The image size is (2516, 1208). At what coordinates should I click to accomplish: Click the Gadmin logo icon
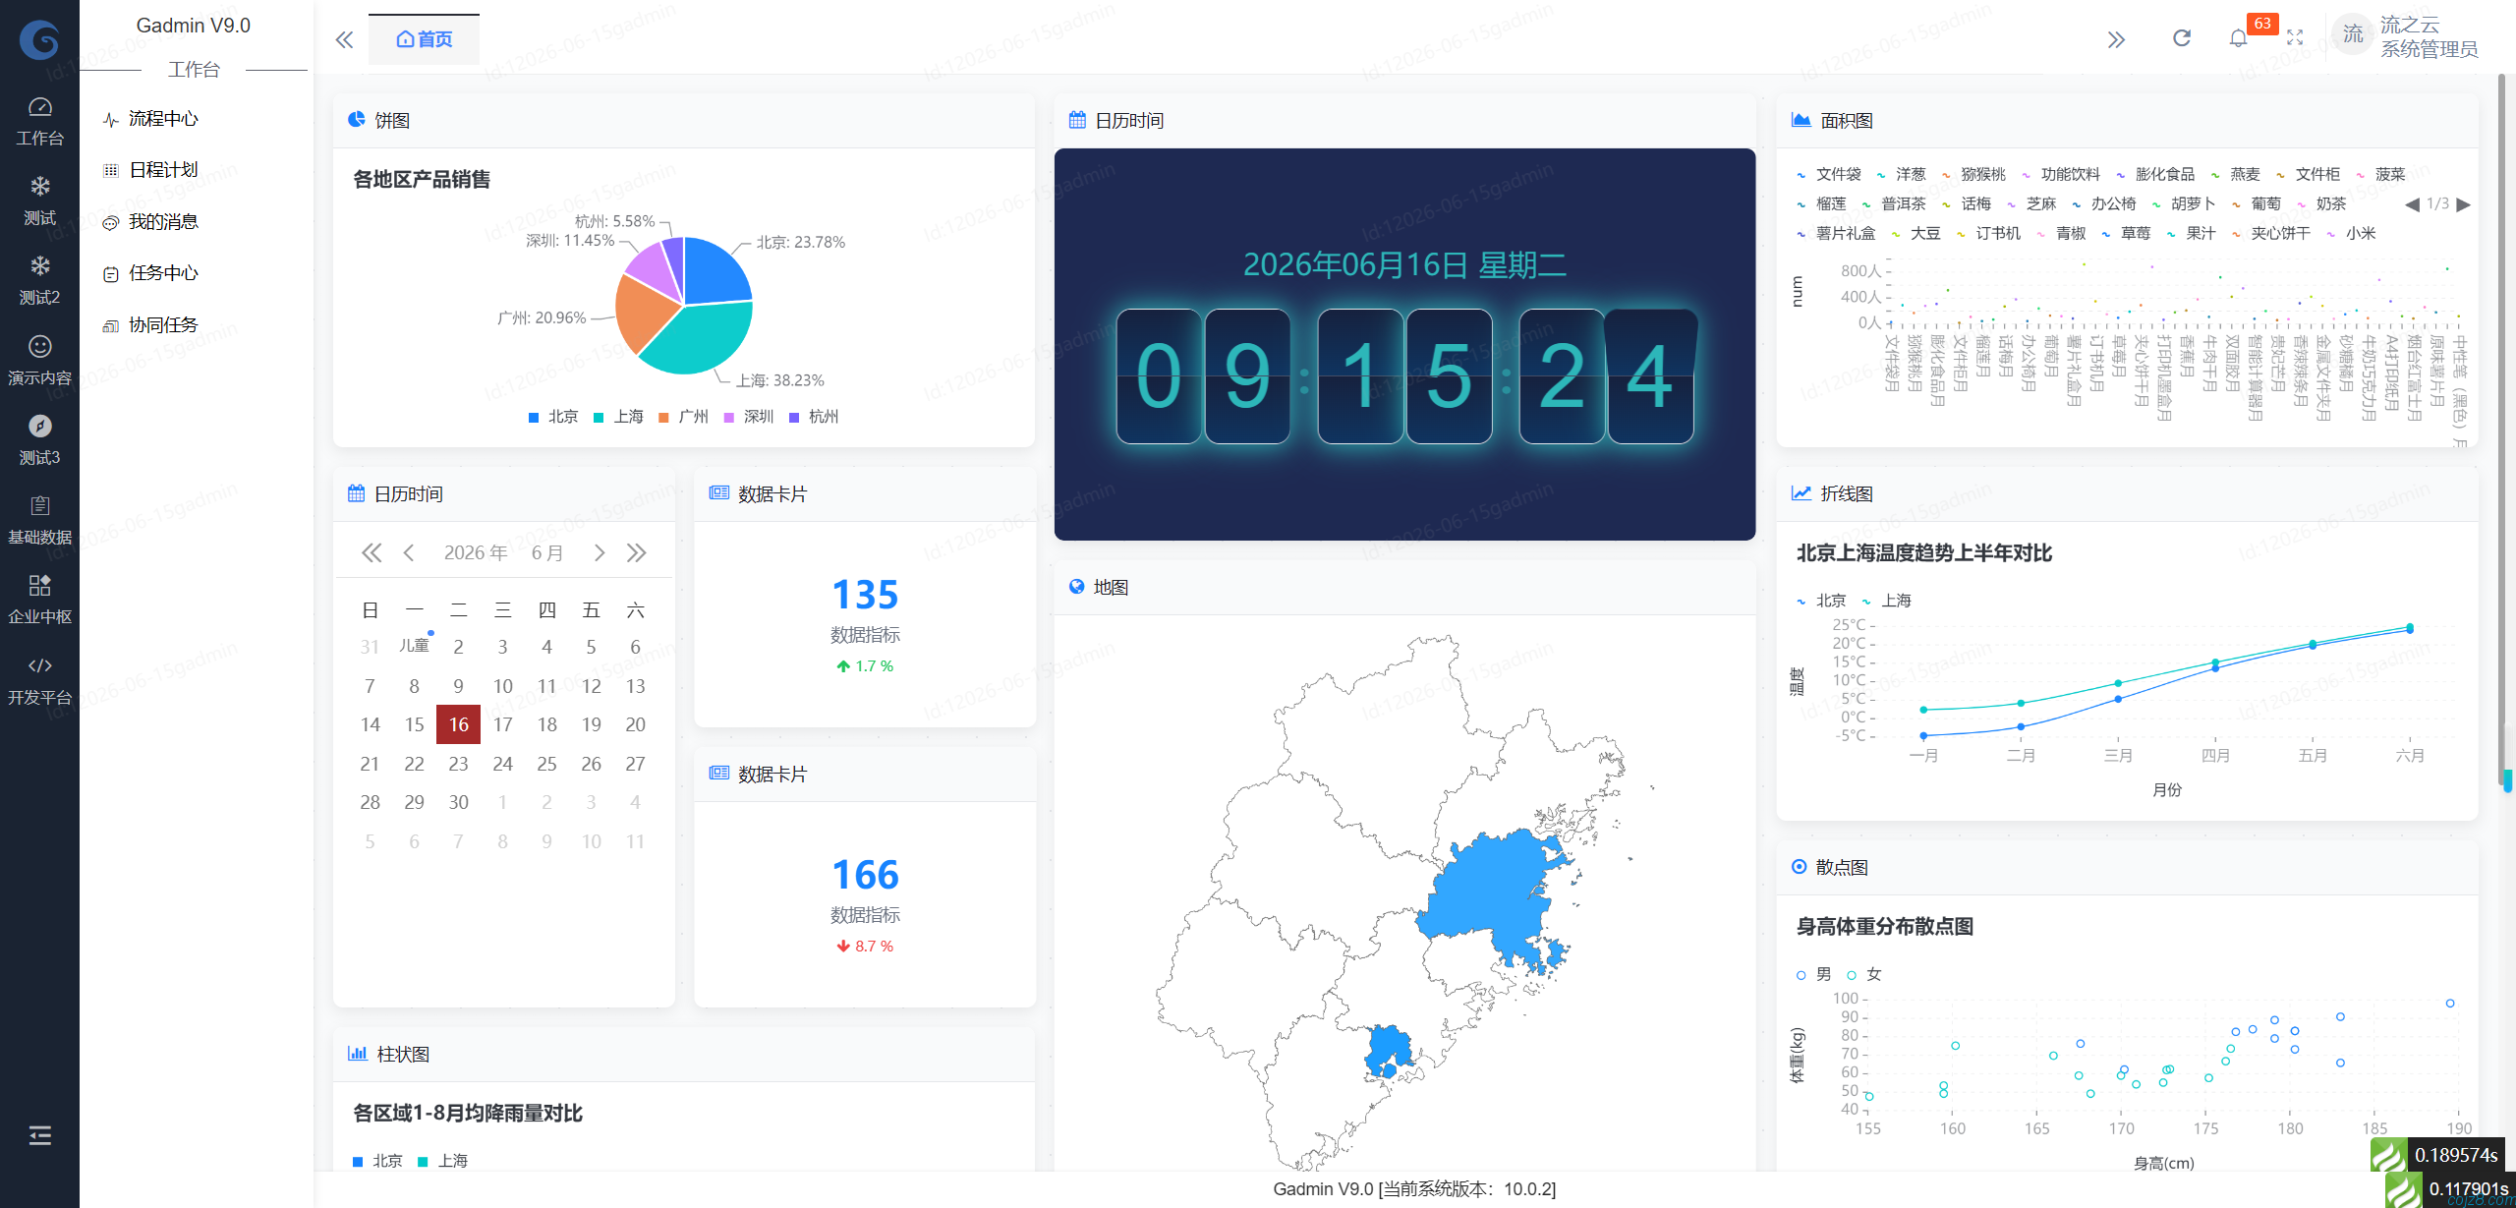[x=39, y=39]
